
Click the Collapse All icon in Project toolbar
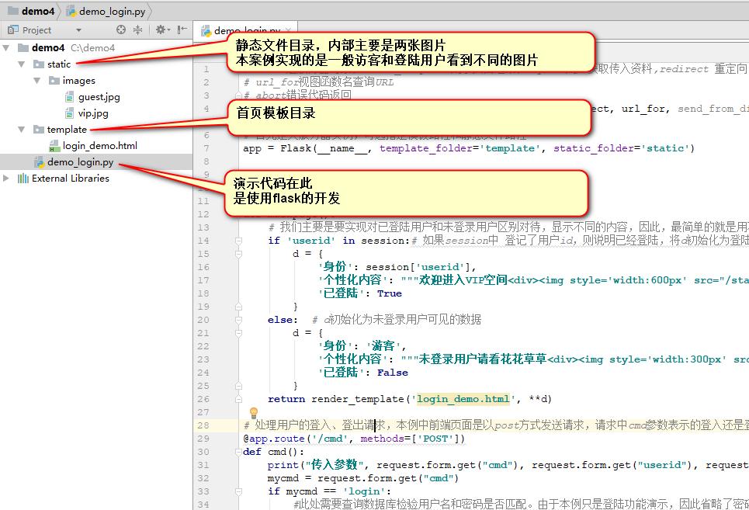(x=137, y=29)
